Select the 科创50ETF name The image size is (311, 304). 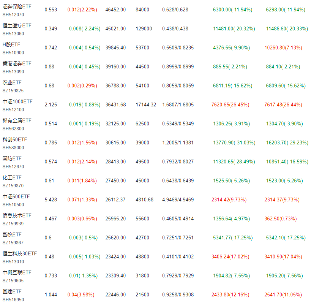[15, 140]
